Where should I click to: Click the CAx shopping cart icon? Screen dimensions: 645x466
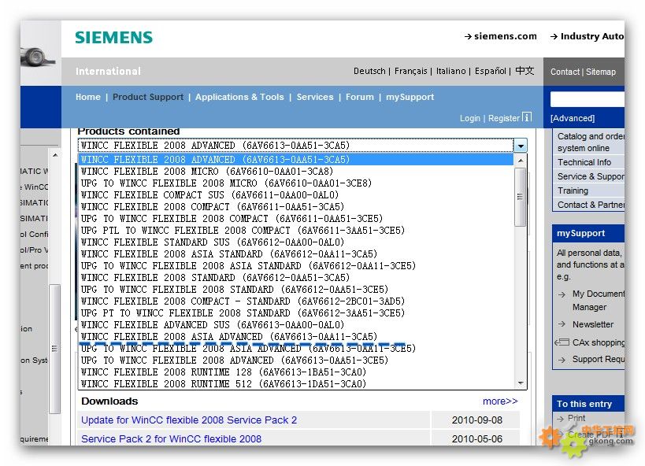point(562,342)
